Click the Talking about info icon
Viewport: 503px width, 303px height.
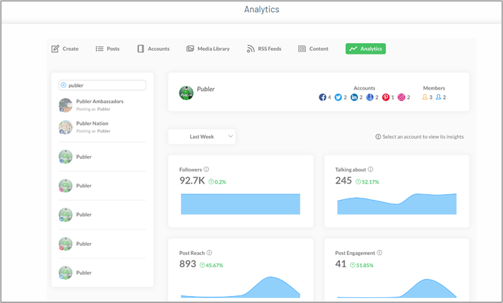click(370, 170)
